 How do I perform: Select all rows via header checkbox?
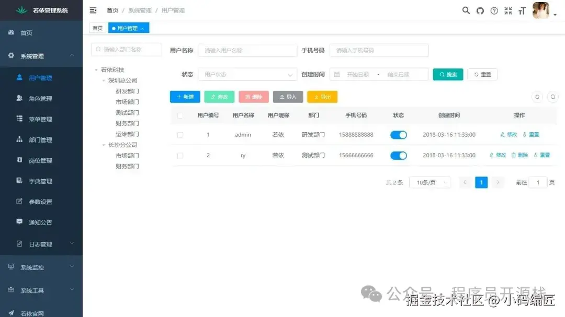[180, 115]
